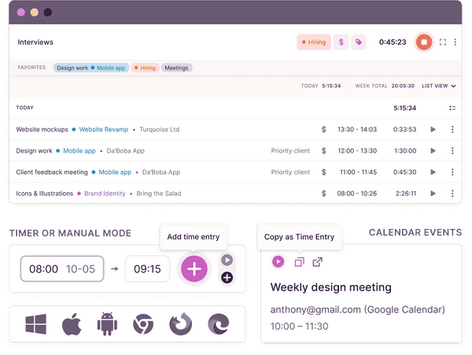472x355 pixels.
Task: Open options for Design work entry
Action: pos(452,150)
